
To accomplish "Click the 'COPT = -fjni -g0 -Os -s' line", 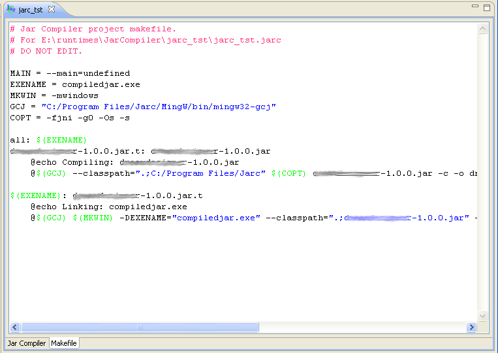I will click(x=70, y=118).
